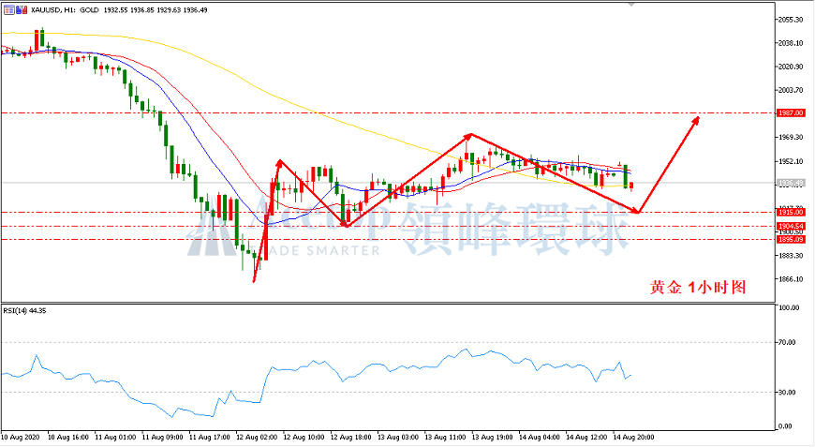Select the red arrow head pointing to 1987
The height and width of the screenshot is (447, 815).
695,121
